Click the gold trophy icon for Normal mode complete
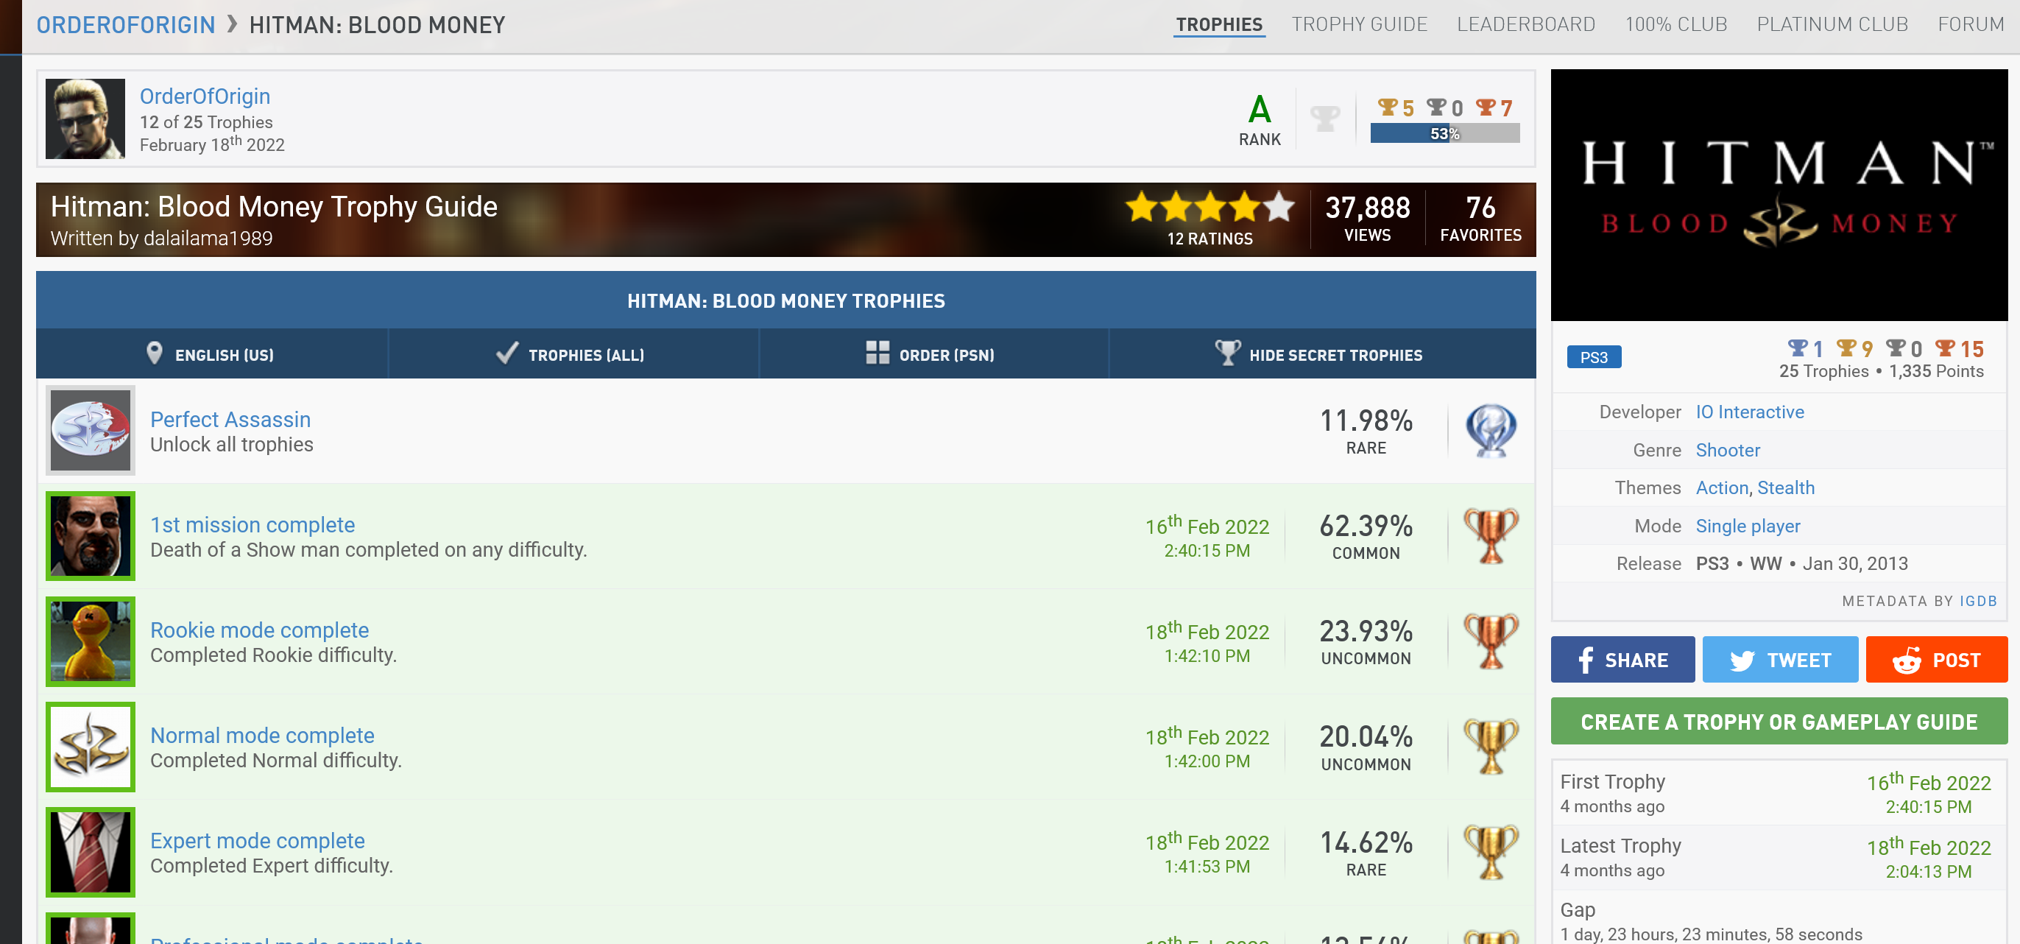 tap(1491, 747)
